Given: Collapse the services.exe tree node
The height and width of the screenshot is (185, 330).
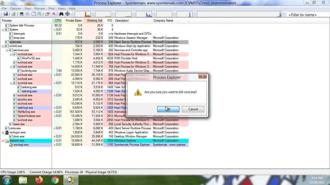Looking at the screenshot, I should [7, 50].
